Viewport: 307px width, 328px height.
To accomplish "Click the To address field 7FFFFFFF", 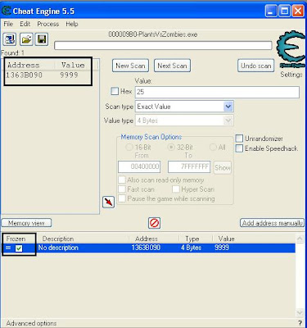I will (189, 166).
